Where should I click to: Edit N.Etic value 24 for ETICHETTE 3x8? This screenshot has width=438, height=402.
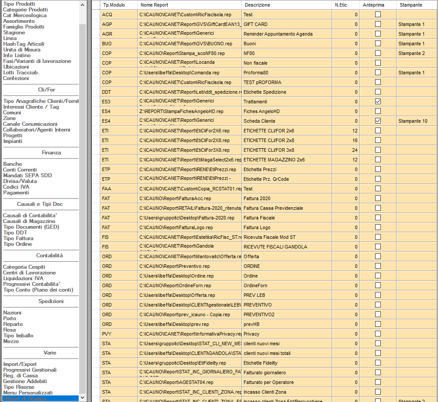tap(346, 150)
